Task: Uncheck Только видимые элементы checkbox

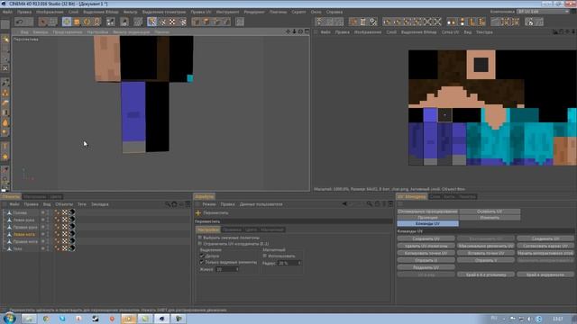Action: pos(202,262)
